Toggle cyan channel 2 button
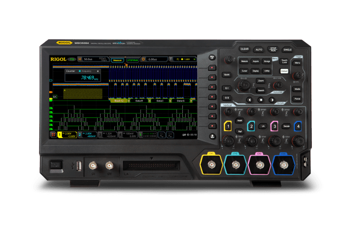The height and width of the screenshot is (230, 345). [x=251, y=127]
